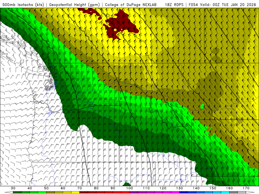The height and width of the screenshot is (194, 259).
Task: Click the "18Z RDPS" model run label
Action: (174, 5)
